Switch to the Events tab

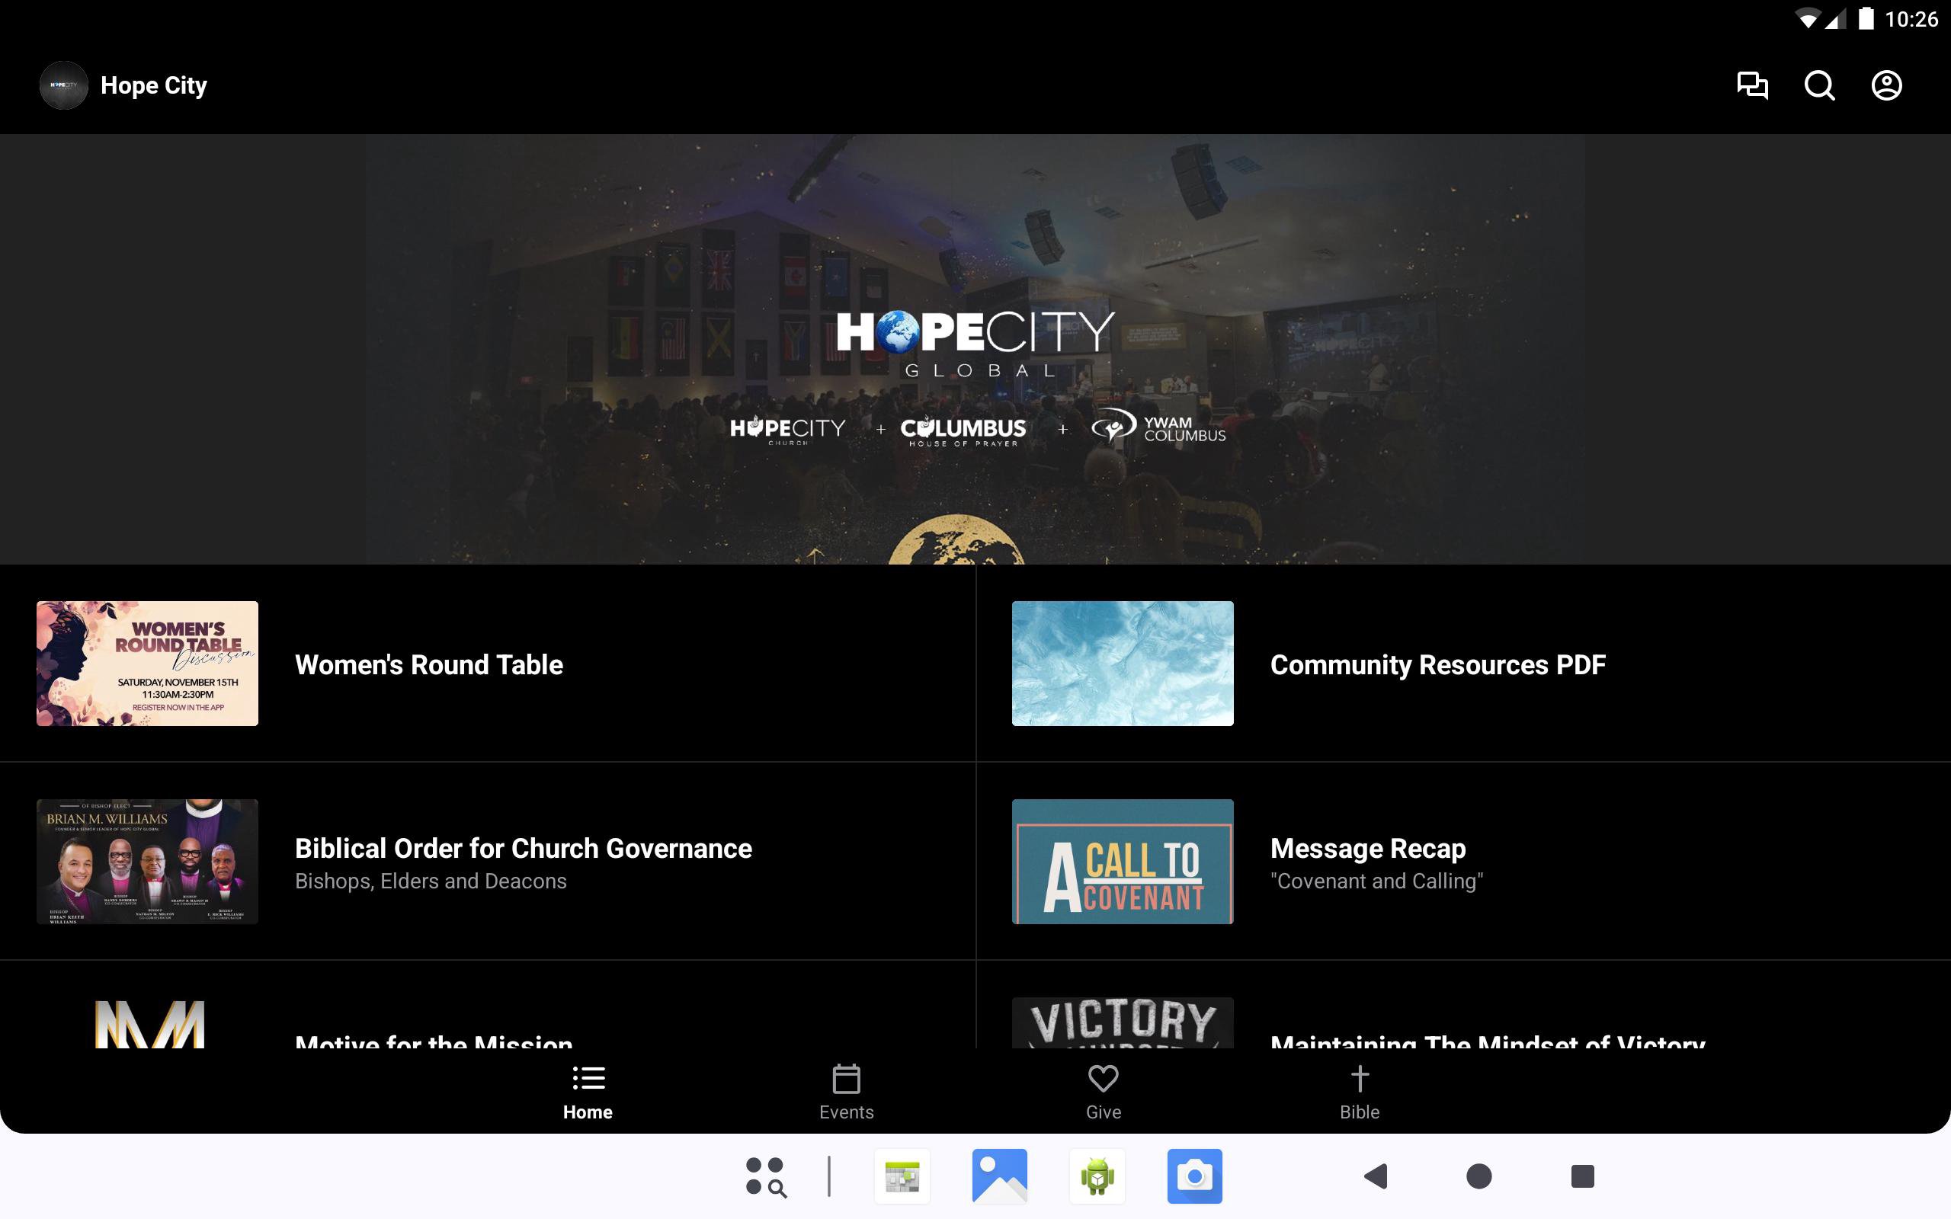coord(846,1092)
